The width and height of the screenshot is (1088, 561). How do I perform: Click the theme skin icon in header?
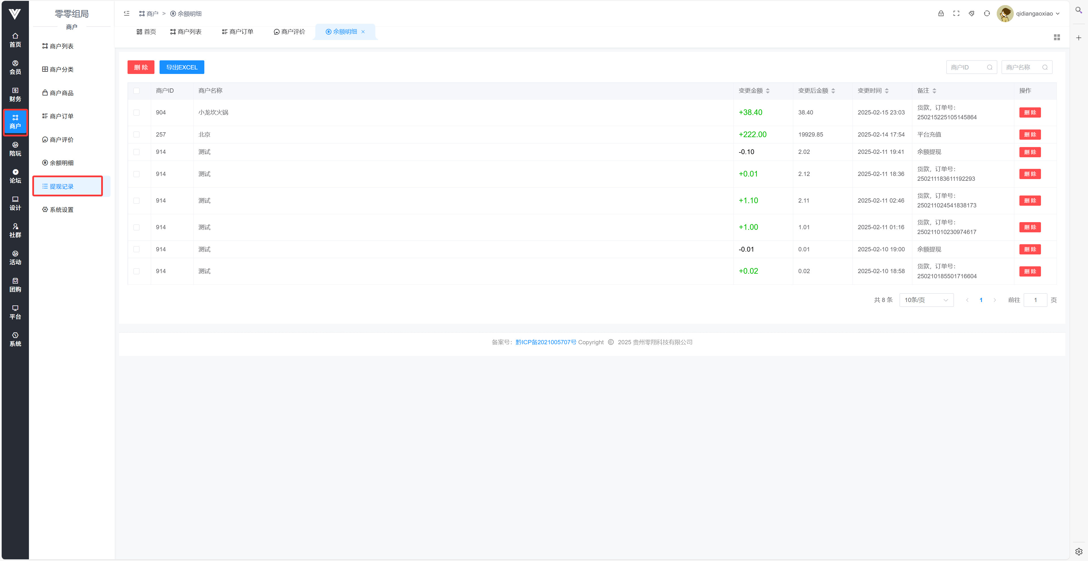[x=972, y=14]
